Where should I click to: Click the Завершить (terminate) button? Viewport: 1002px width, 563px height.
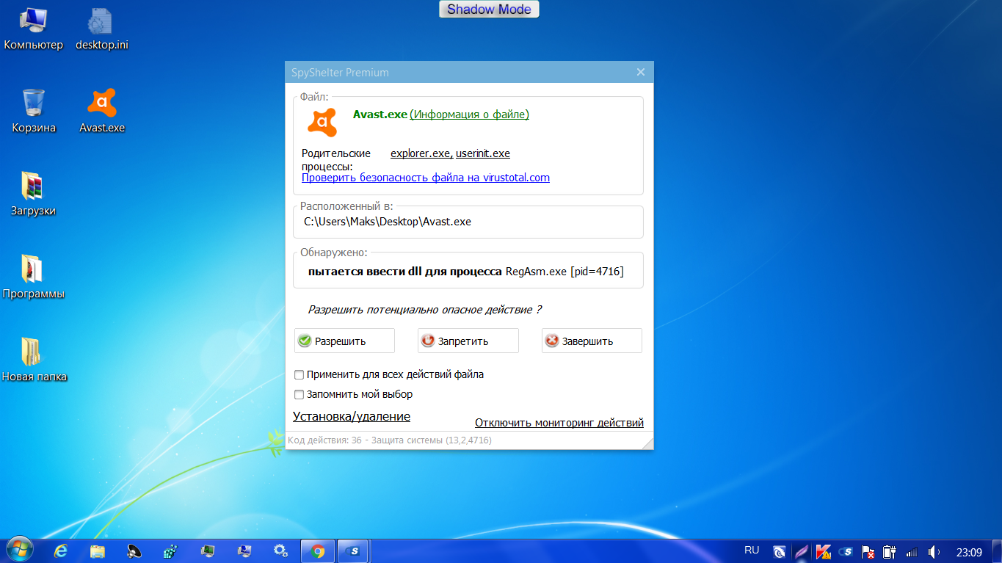pyautogui.click(x=592, y=341)
